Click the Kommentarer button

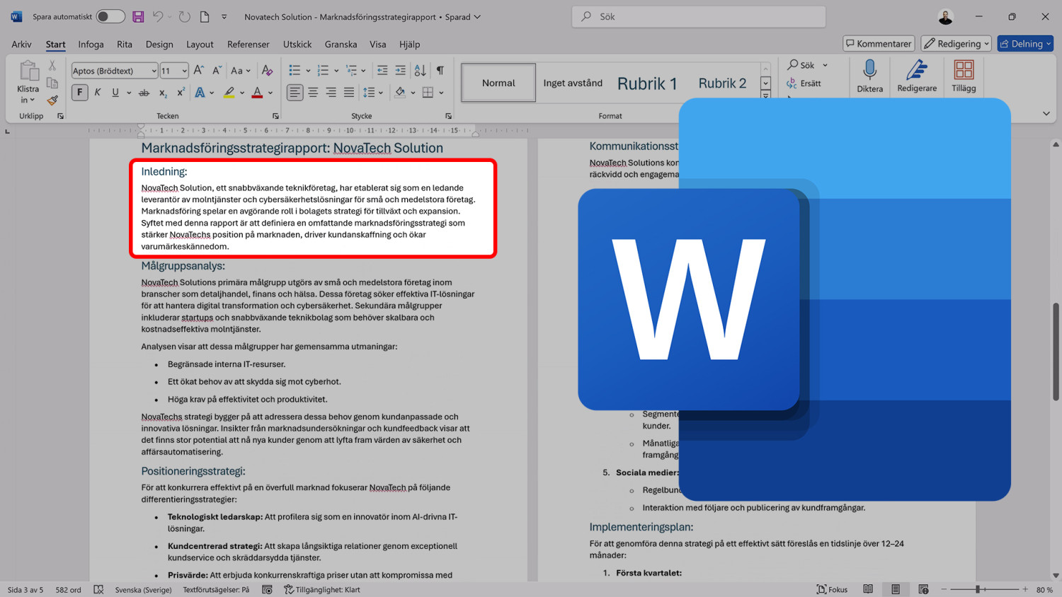[879, 44]
